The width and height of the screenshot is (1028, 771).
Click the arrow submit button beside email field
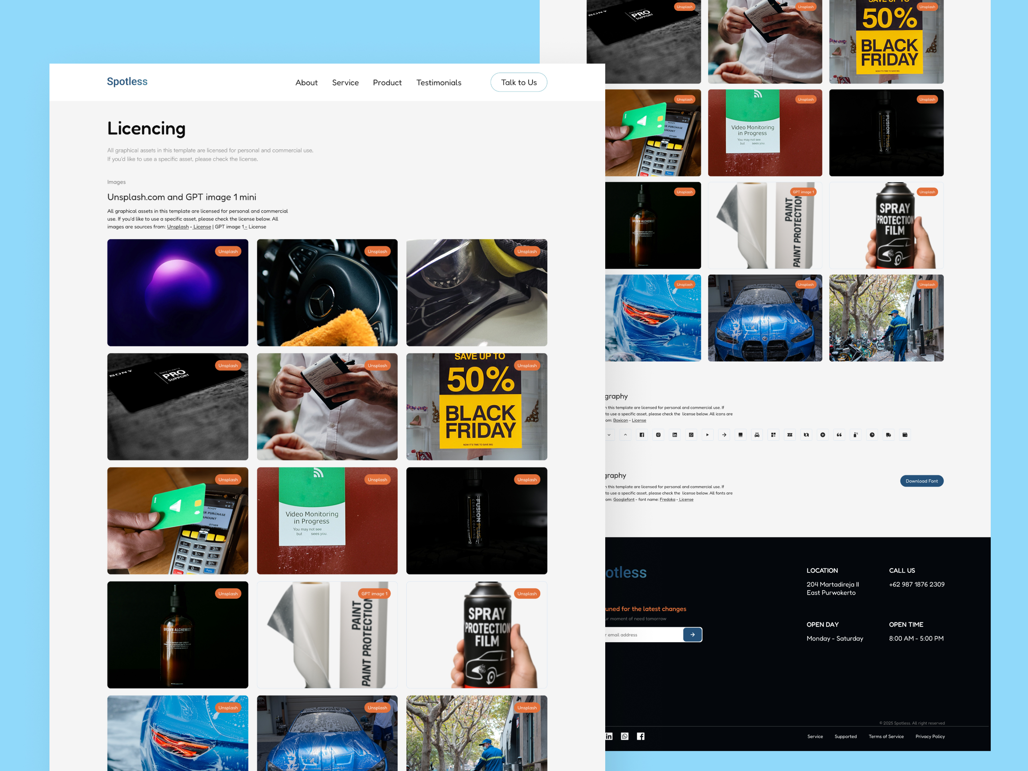(693, 634)
